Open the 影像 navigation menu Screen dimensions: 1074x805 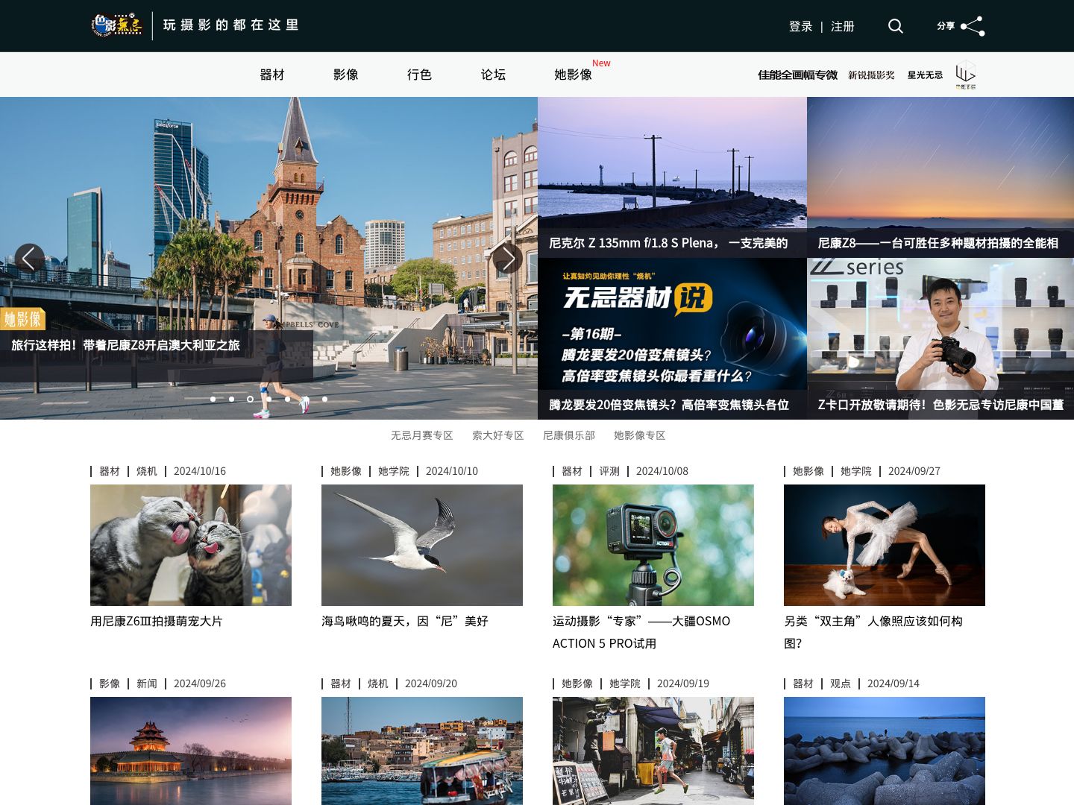click(x=346, y=75)
